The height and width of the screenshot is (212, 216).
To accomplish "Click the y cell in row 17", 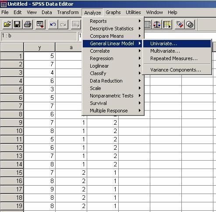I will (39, 189).
